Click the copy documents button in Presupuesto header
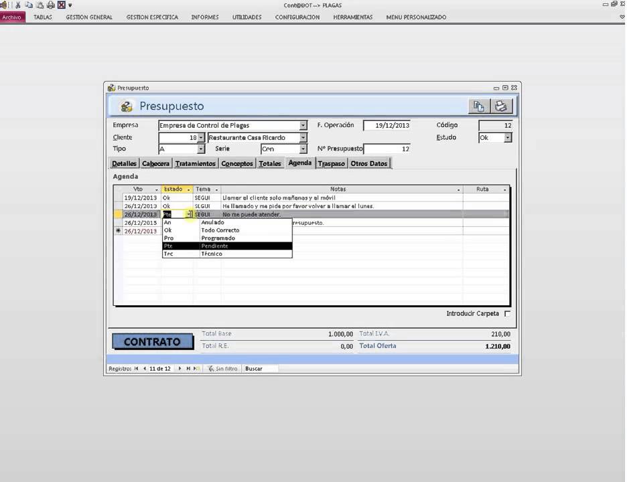This screenshot has height=482, width=627. [x=479, y=106]
